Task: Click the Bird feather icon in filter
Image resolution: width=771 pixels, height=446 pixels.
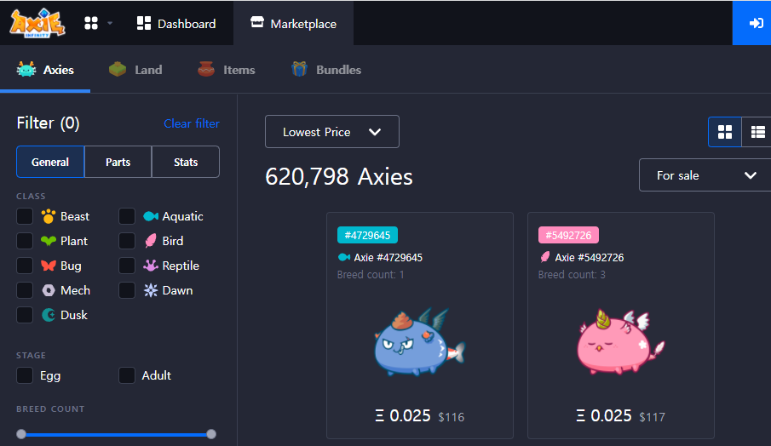Action: point(151,241)
